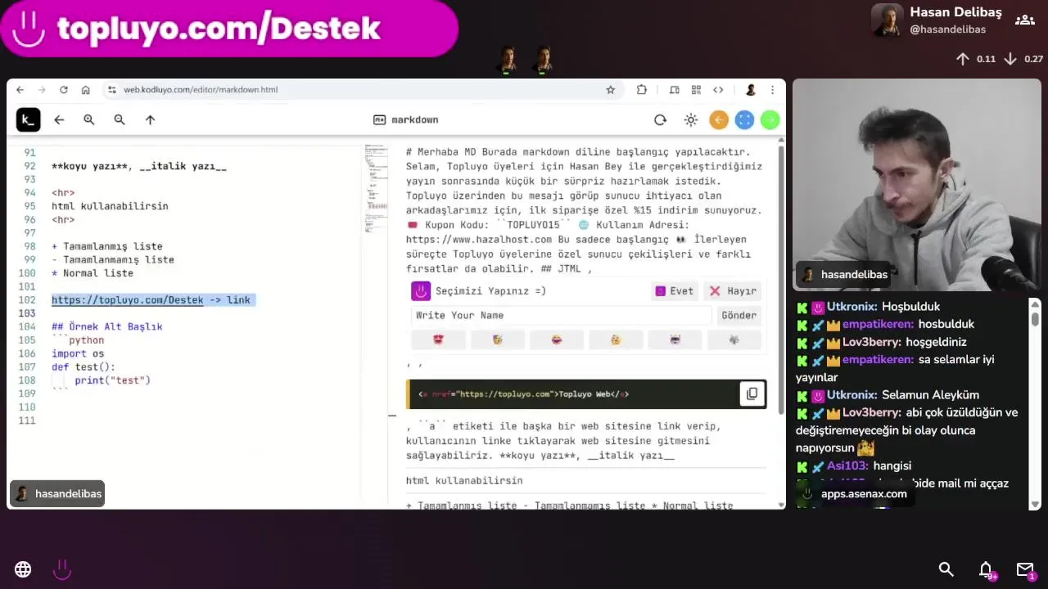Click the chat panel vertical scrollbar
The image size is (1048, 589).
tap(1035, 317)
